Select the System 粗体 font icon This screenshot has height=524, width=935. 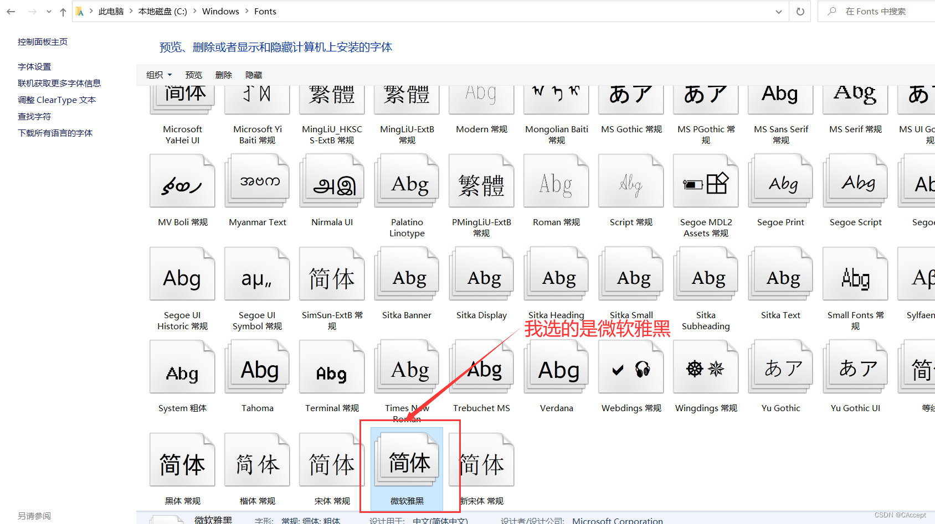(x=182, y=367)
